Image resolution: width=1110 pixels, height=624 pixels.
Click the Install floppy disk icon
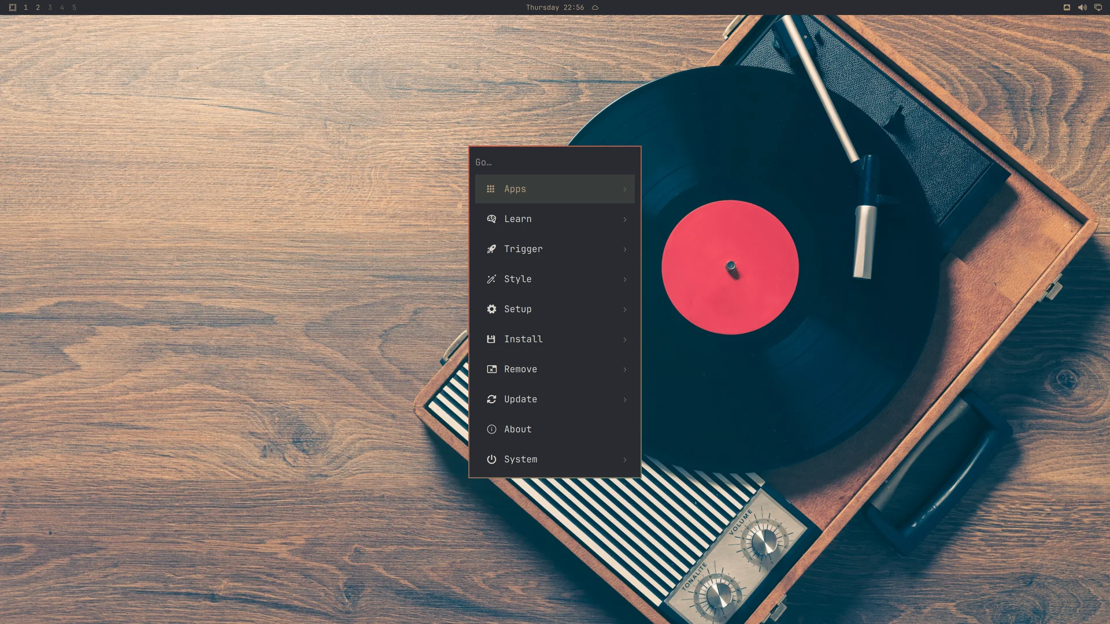[491, 339]
